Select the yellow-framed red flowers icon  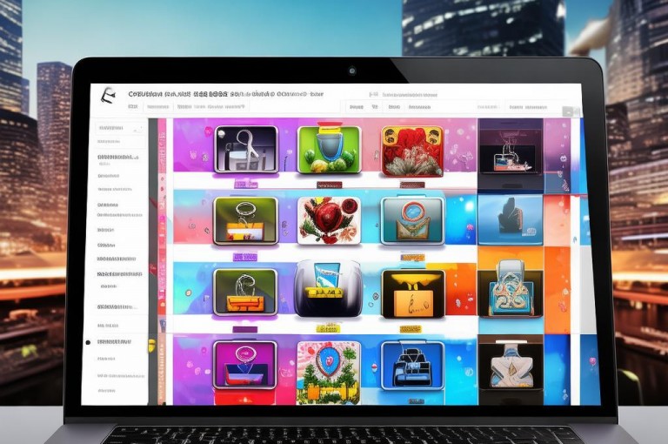(412, 151)
